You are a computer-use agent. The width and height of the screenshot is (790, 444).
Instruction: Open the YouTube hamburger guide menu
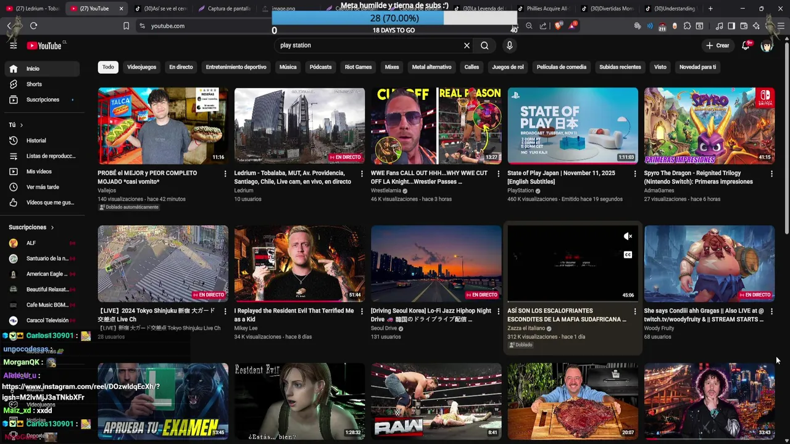13,46
